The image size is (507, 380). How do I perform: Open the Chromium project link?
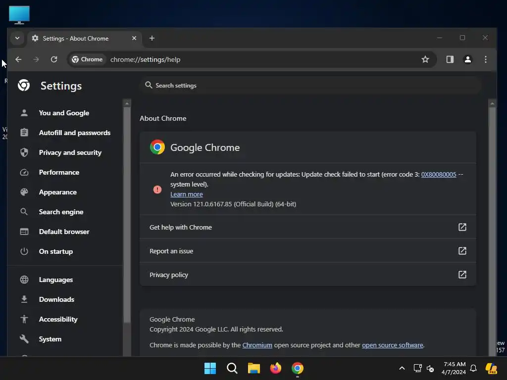click(257, 345)
